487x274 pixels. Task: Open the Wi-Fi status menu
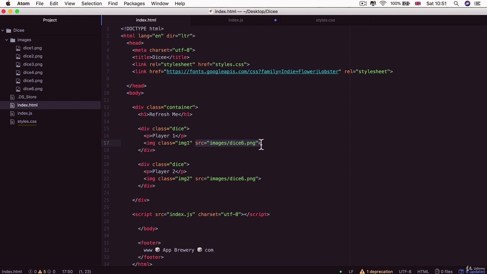click(x=383, y=3)
